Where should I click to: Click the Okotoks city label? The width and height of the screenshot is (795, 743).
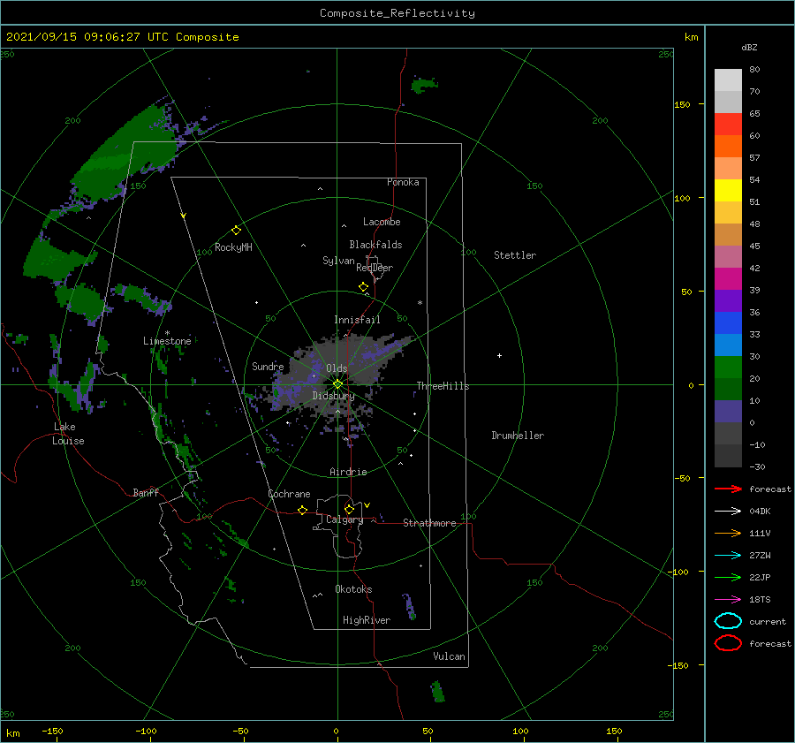353,589
